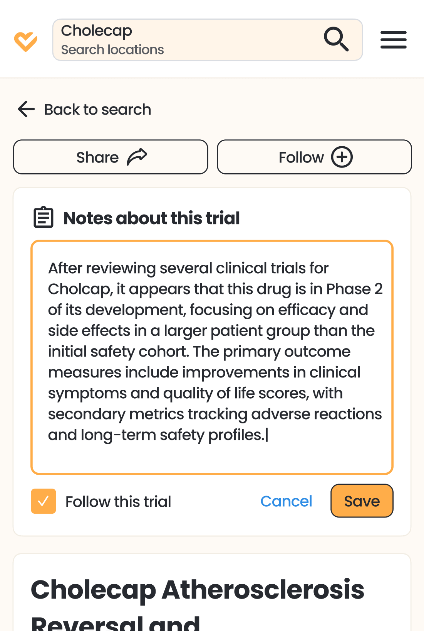
Task: Click the 'Cholecap Atherosclerosis' trial title
Action: 198,589
